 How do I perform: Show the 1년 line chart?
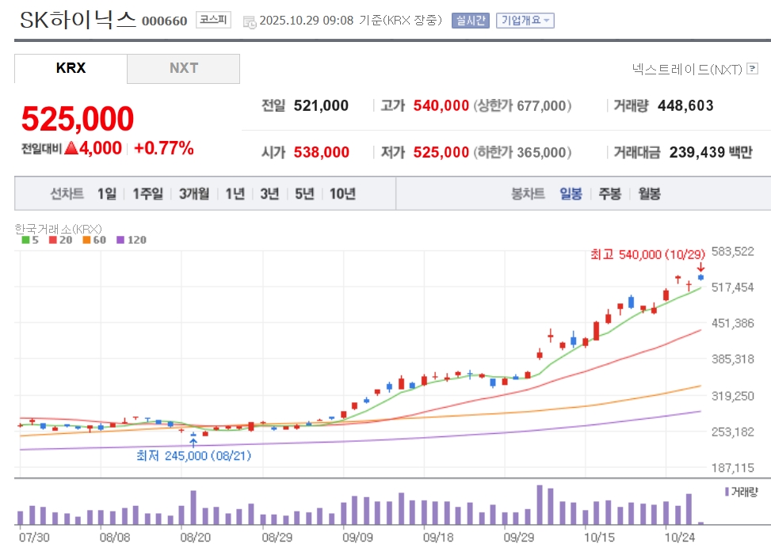click(x=235, y=193)
